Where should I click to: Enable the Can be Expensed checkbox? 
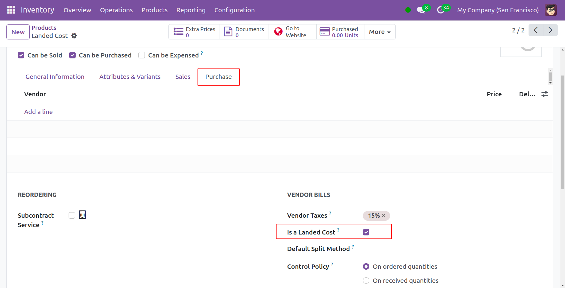coord(141,55)
